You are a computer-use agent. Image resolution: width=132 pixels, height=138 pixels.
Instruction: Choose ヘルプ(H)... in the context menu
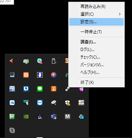(x=96, y=72)
